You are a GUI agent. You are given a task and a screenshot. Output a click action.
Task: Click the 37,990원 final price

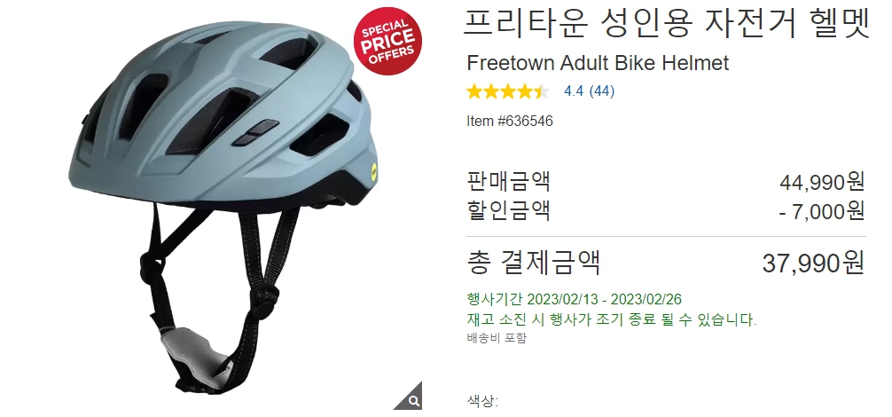coord(813,263)
